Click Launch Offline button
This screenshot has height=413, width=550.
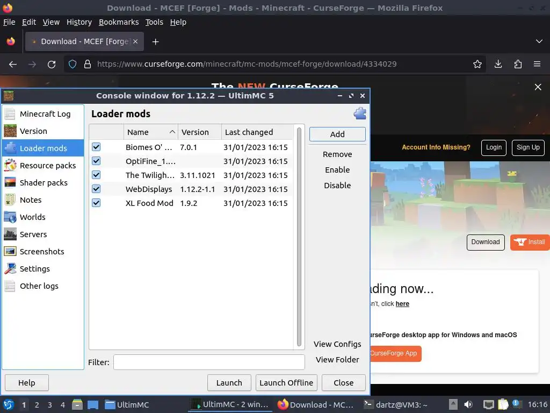tap(286, 383)
